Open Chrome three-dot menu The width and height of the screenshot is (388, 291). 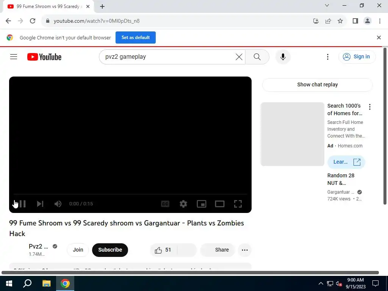click(x=380, y=21)
